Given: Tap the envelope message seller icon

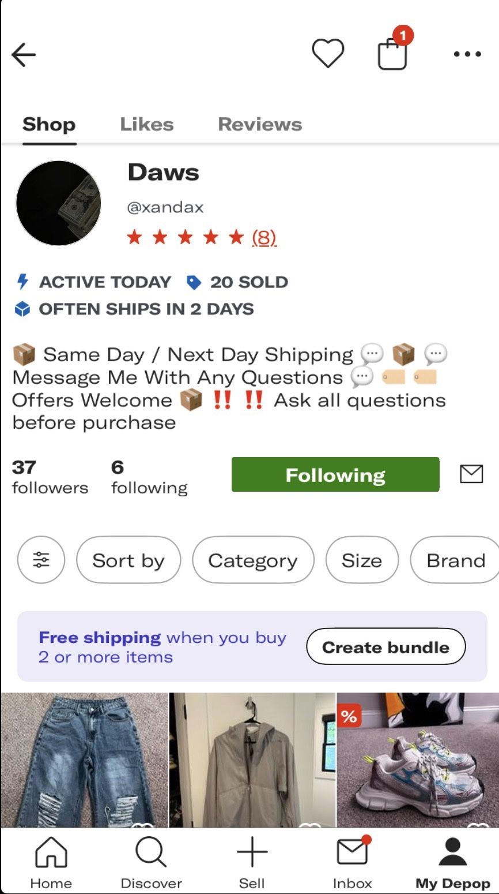Looking at the screenshot, I should (471, 474).
